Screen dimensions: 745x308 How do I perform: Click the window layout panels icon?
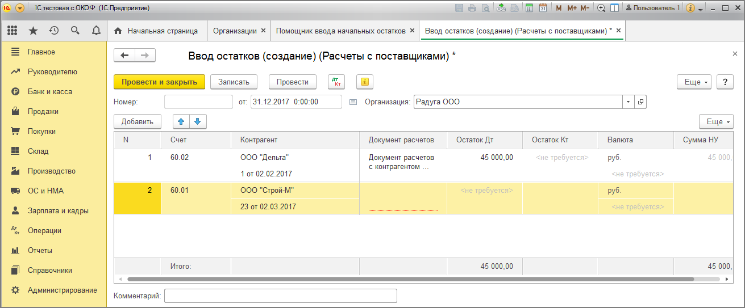(x=614, y=8)
